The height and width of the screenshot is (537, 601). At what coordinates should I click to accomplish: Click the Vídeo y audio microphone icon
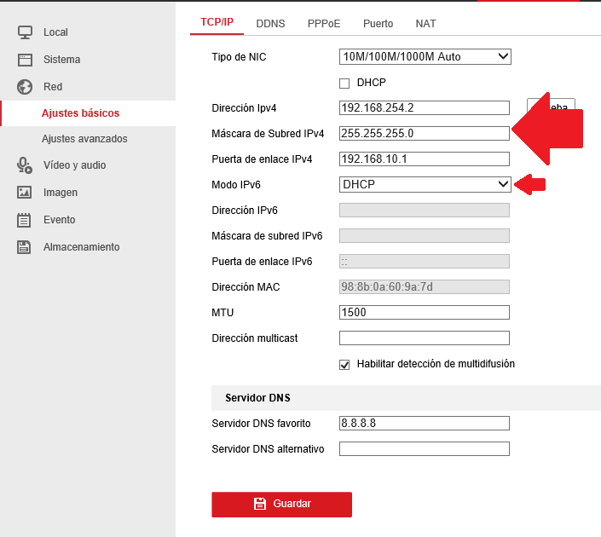25,165
